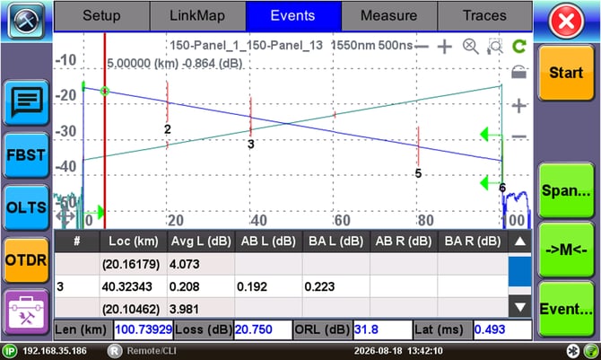The width and height of the screenshot is (601, 360).
Task: Select the OTDR mode button
Action: pyautogui.click(x=26, y=260)
